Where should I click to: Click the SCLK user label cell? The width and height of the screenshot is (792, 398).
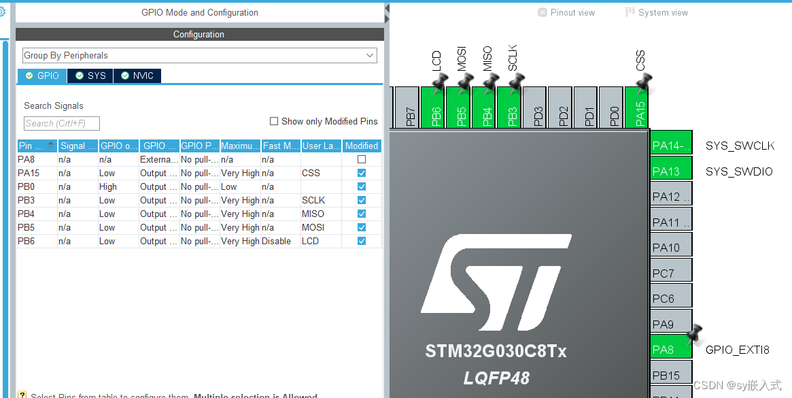click(322, 200)
